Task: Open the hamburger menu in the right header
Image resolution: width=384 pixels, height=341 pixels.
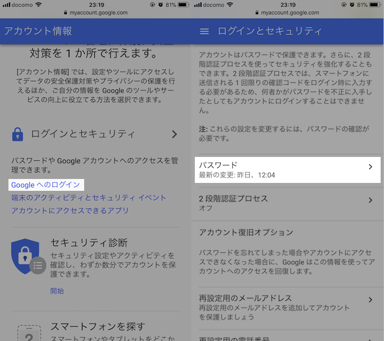Action: [204, 32]
